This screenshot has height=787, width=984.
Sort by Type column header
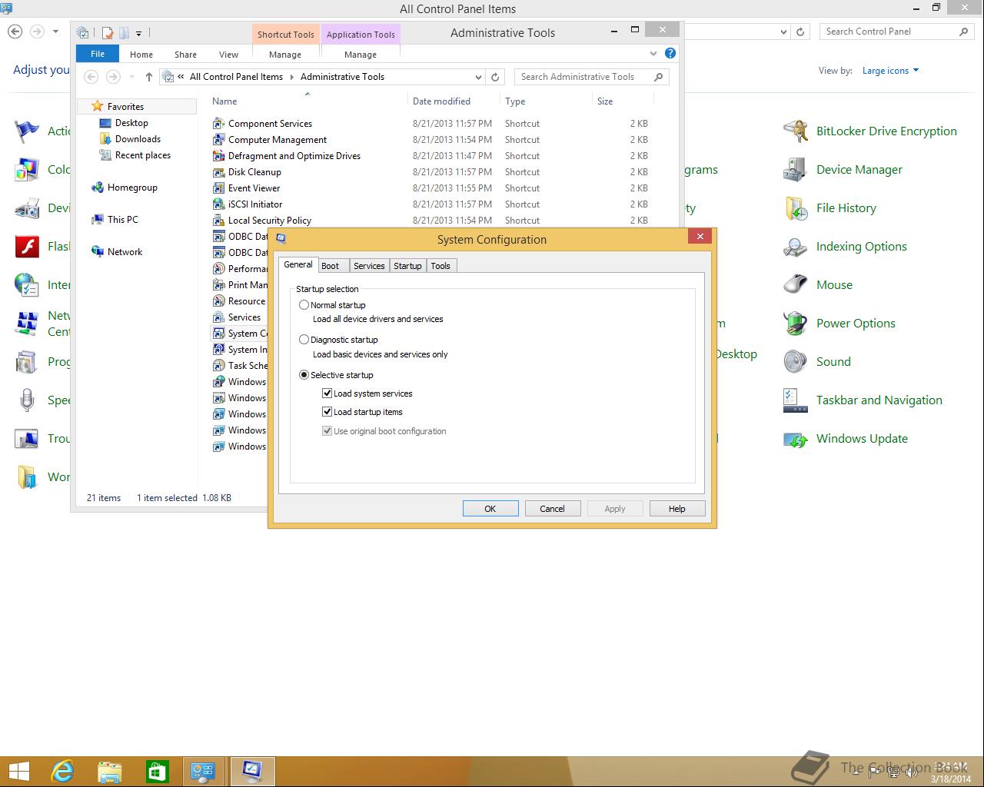(546, 101)
